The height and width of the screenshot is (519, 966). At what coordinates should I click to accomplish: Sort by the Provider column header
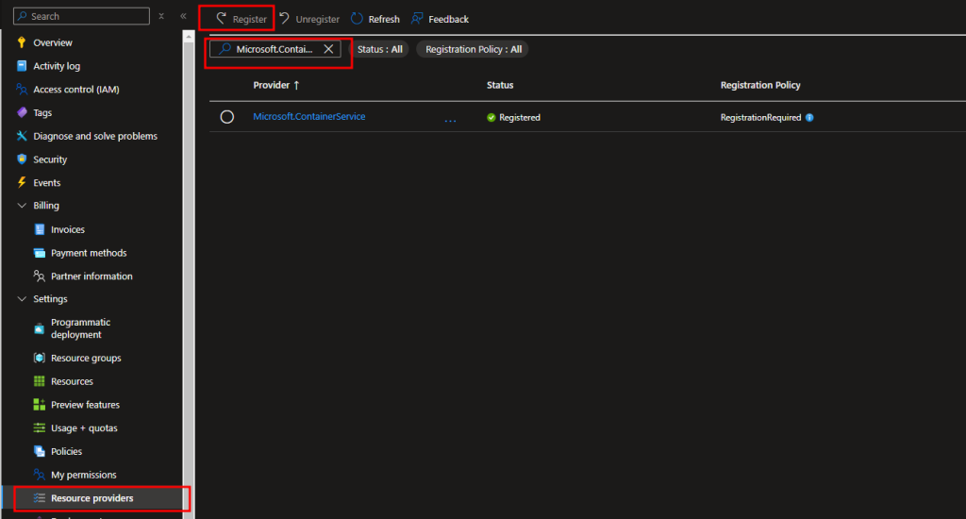pyautogui.click(x=276, y=85)
